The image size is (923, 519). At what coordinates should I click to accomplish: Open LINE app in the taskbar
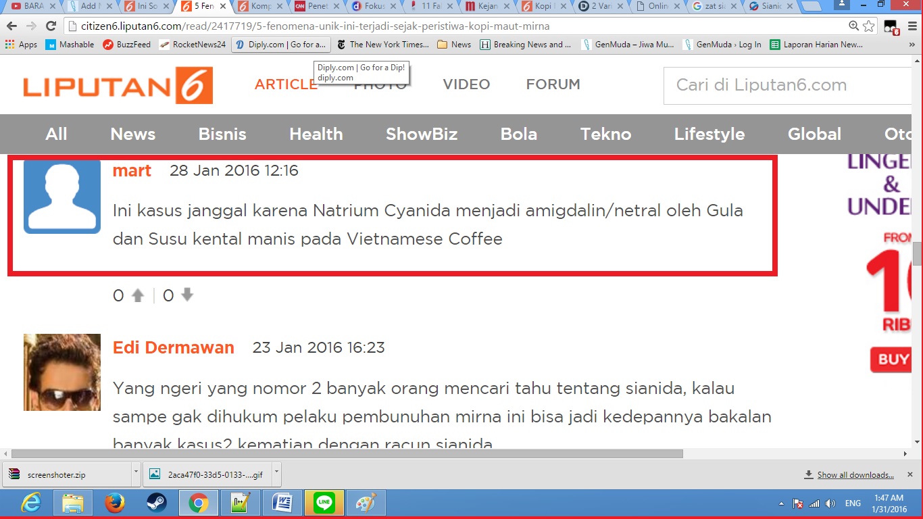point(324,503)
